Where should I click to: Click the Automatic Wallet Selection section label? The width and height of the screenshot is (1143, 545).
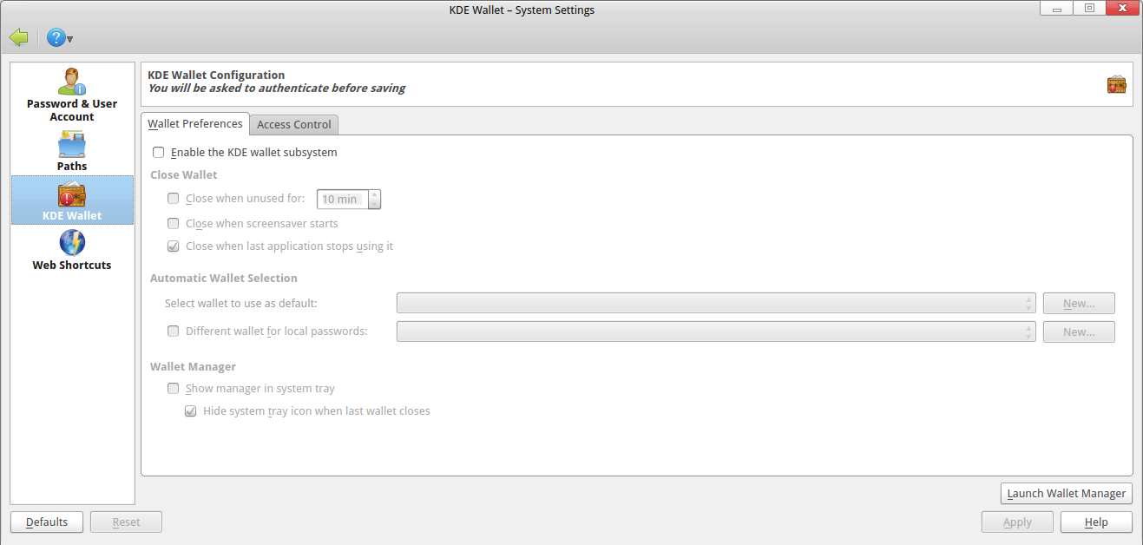tap(224, 279)
